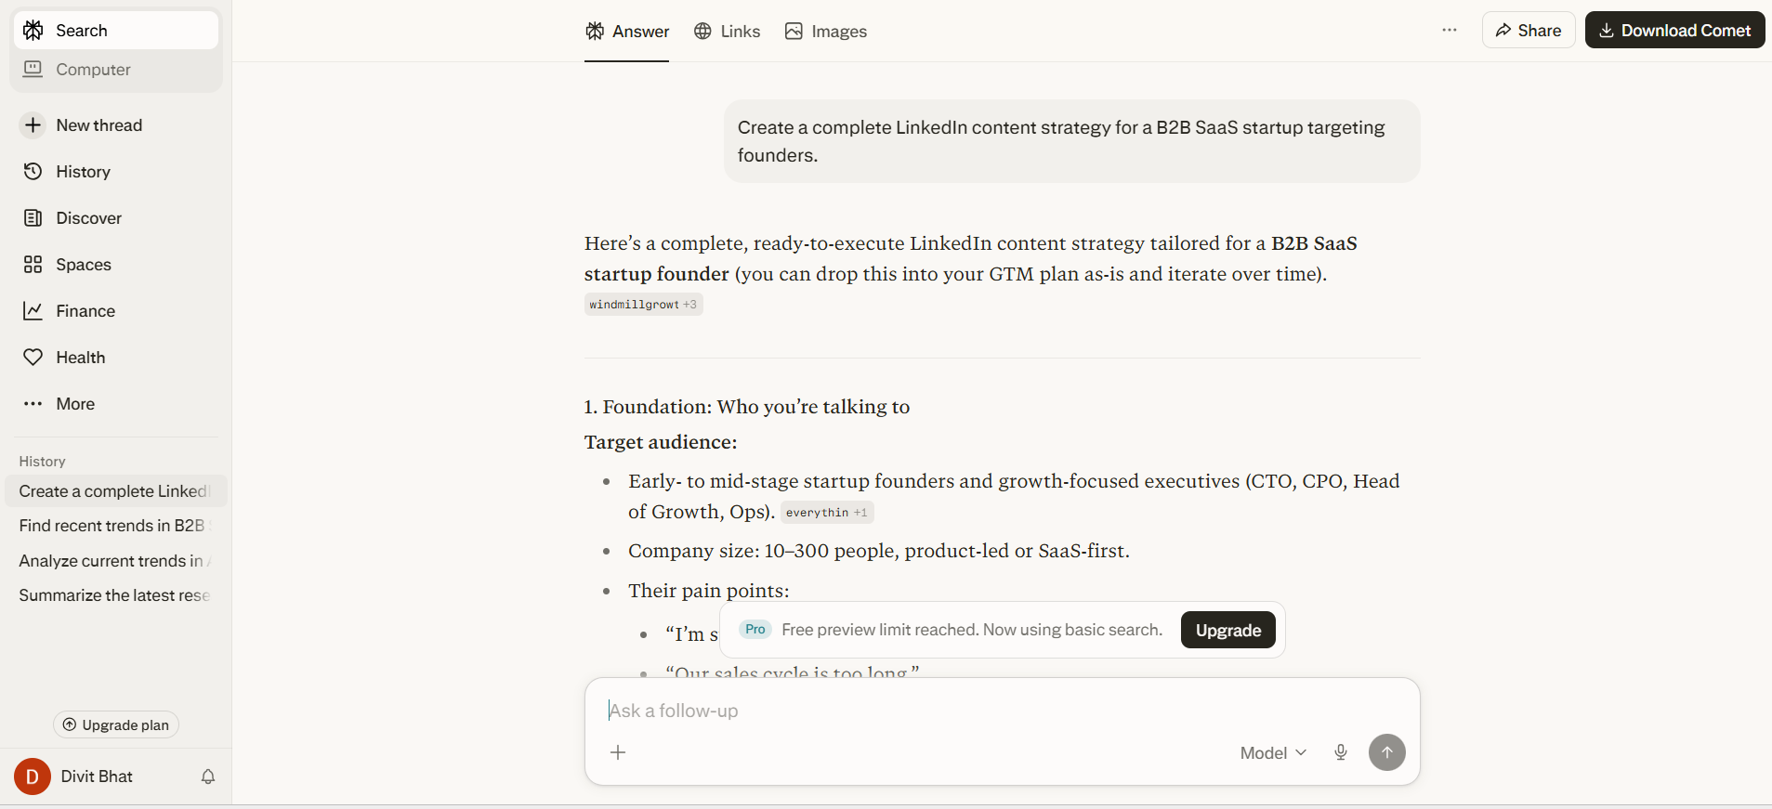The image size is (1772, 809).
Task: Open the three-dot options menu
Action: coord(1449,30)
